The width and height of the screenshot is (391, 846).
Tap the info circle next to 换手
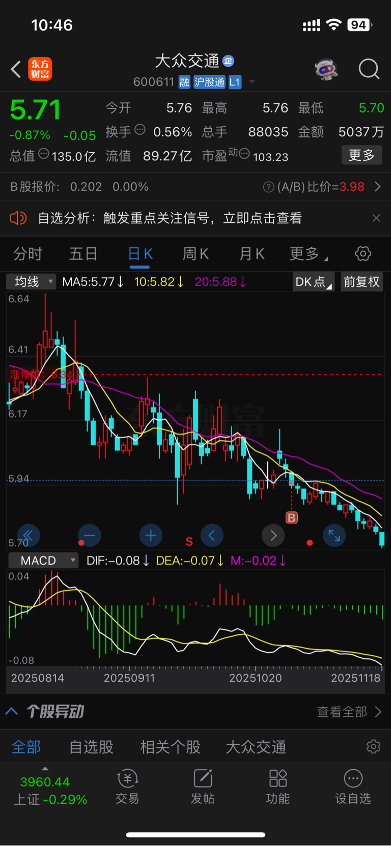[x=140, y=130]
